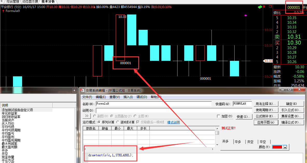Select the 逐K线计算 run mode radio button

coord(118,122)
